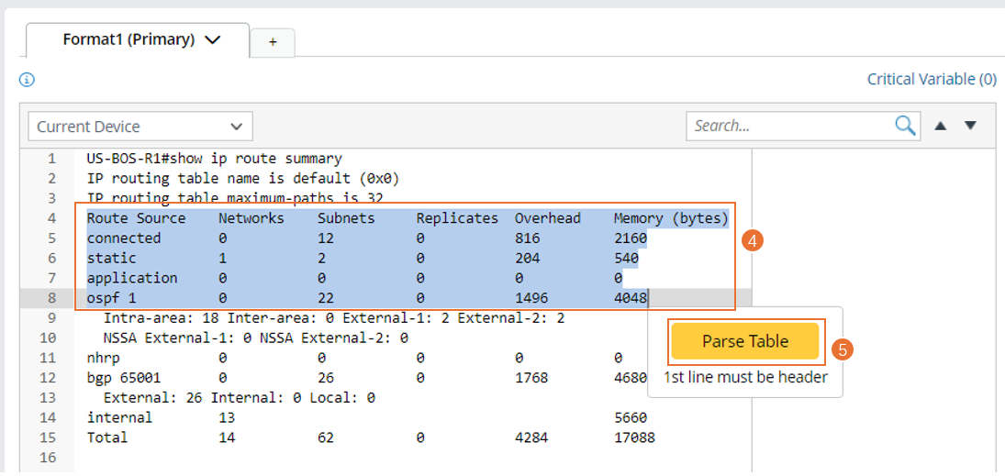The image size is (1005, 476).
Task: Click the 'Subnets' column header
Action: (346, 218)
